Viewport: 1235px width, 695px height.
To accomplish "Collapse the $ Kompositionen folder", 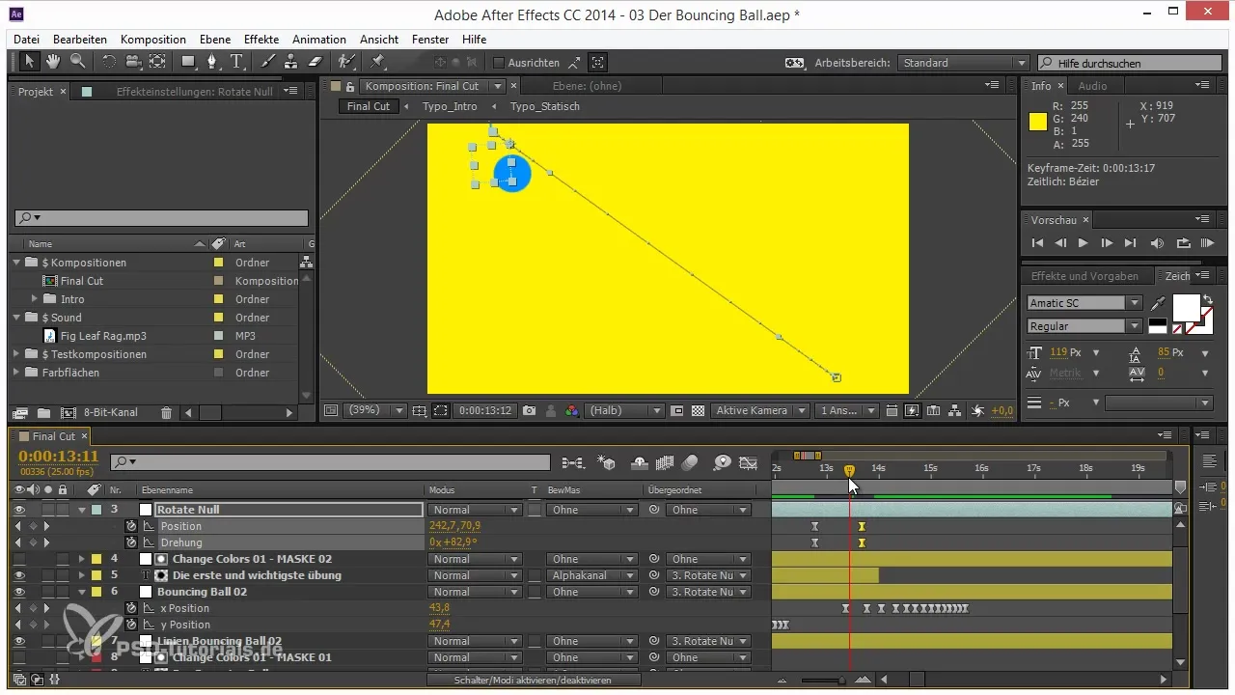I will click(x=16, y=263).
